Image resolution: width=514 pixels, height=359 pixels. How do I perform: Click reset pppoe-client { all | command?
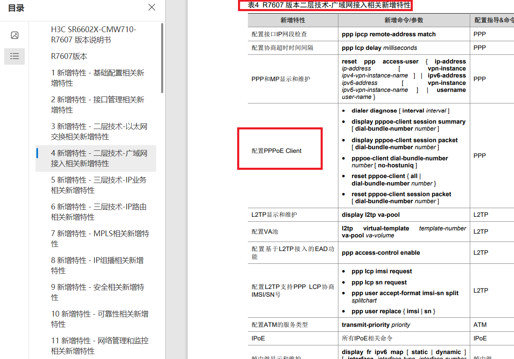[x=394, y=180]
